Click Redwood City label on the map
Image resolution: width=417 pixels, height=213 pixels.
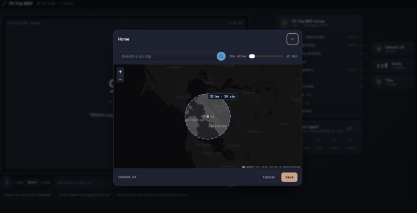pos(211,153)
